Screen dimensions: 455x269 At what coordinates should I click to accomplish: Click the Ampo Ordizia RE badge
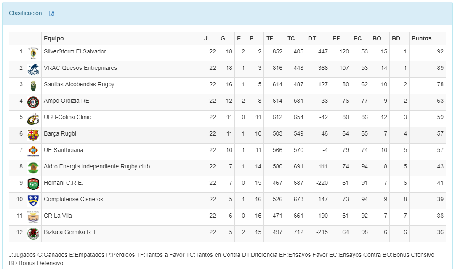(33, 102)
